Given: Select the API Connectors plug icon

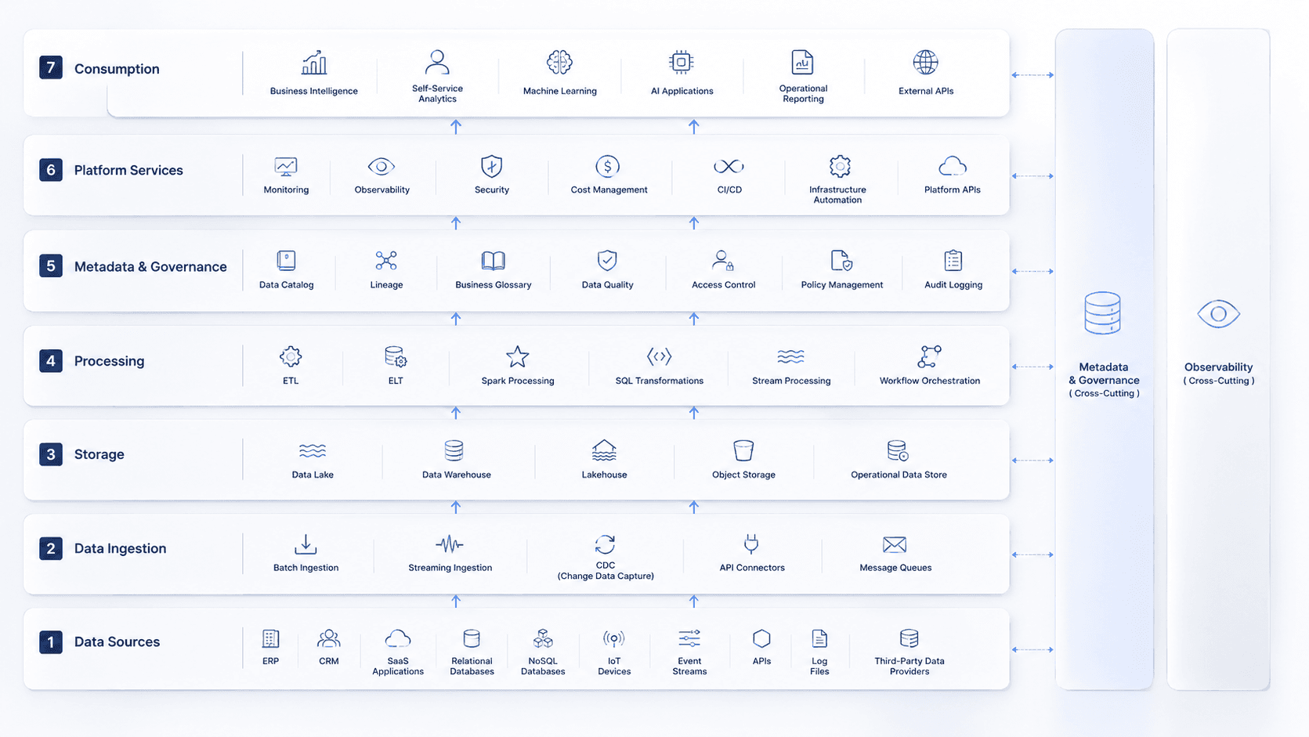Looking at the screenshot, I should [751, 544].
